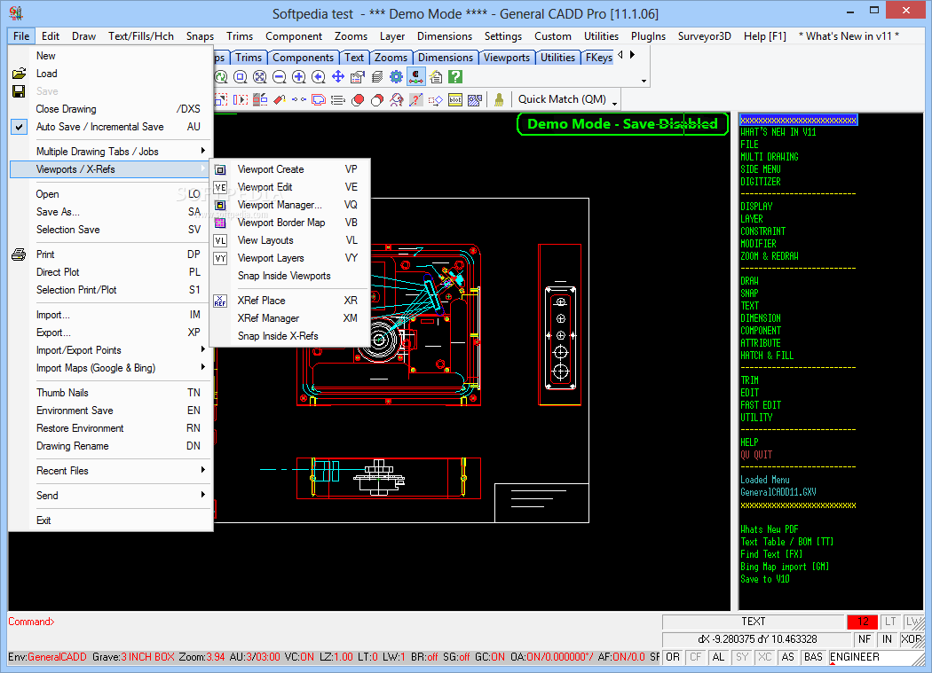
Task: Click the green question mark help icon
Action: point(455,77)
